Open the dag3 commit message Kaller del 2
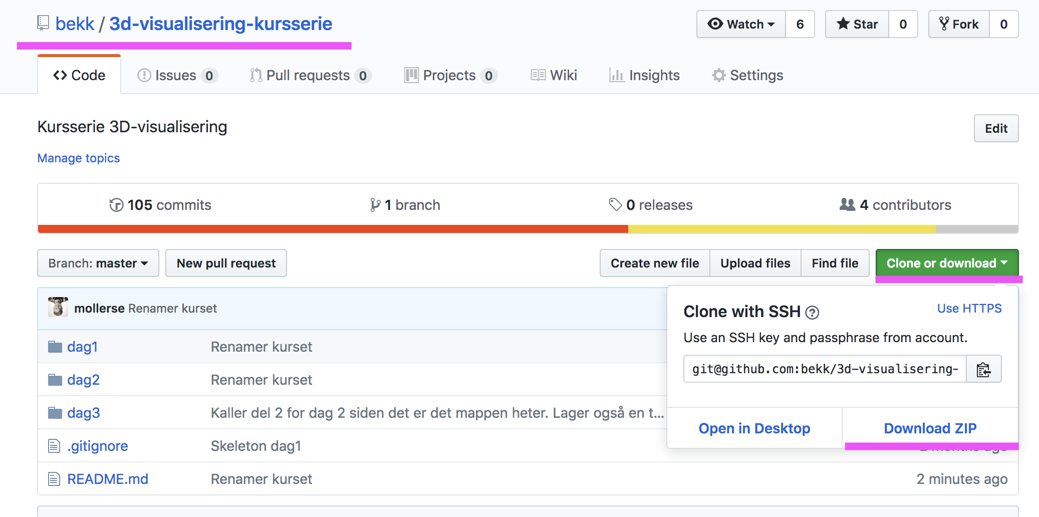The height and width of the screenshot is (517, 1039). pyautogui.click(x=437, y=413)
